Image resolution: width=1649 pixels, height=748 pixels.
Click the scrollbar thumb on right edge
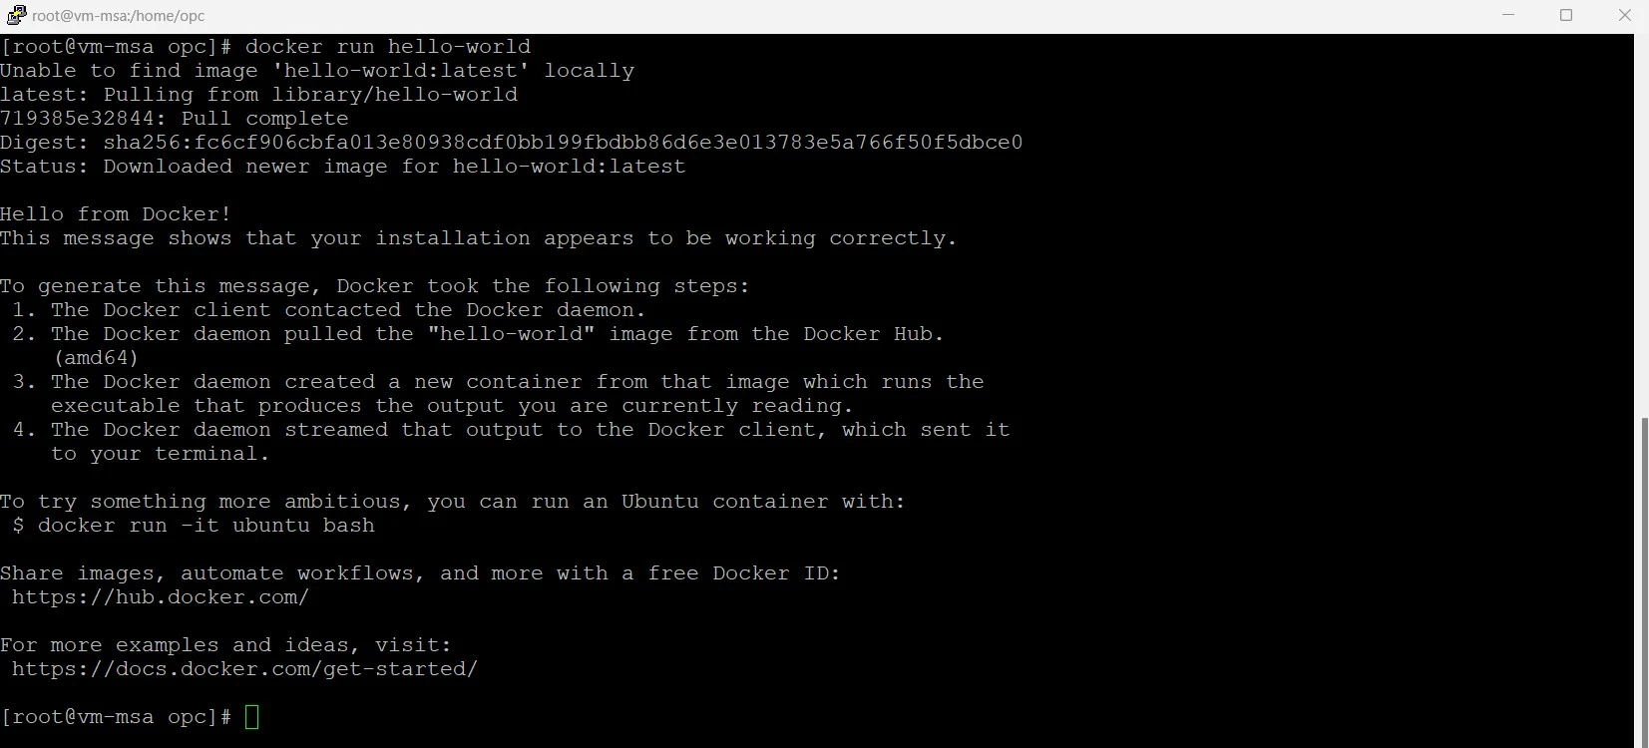pyautogui.click(x=1642, y=581)
